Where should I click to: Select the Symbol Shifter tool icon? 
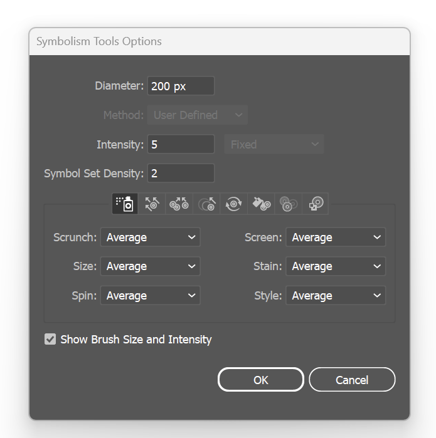pyautogui.click(x=152, y=204)
